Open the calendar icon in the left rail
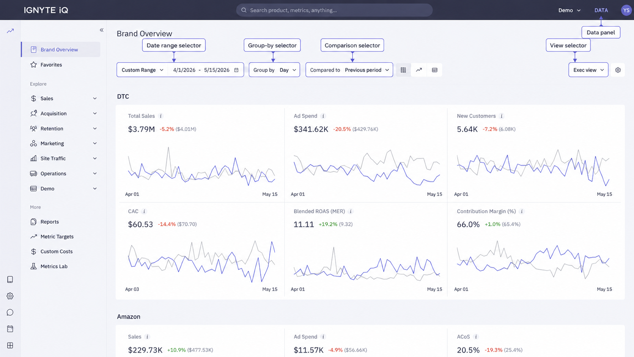Screen dimensions: 634x357 point(10,329)
